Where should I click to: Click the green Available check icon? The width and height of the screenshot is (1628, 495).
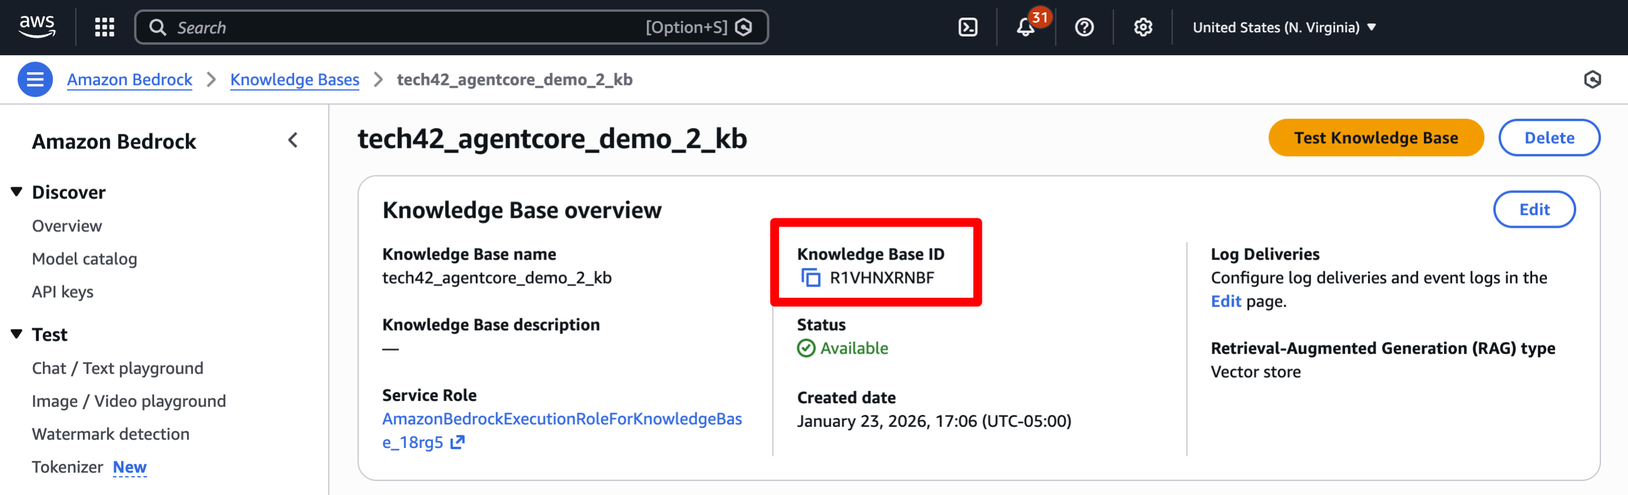pos(806,348)
